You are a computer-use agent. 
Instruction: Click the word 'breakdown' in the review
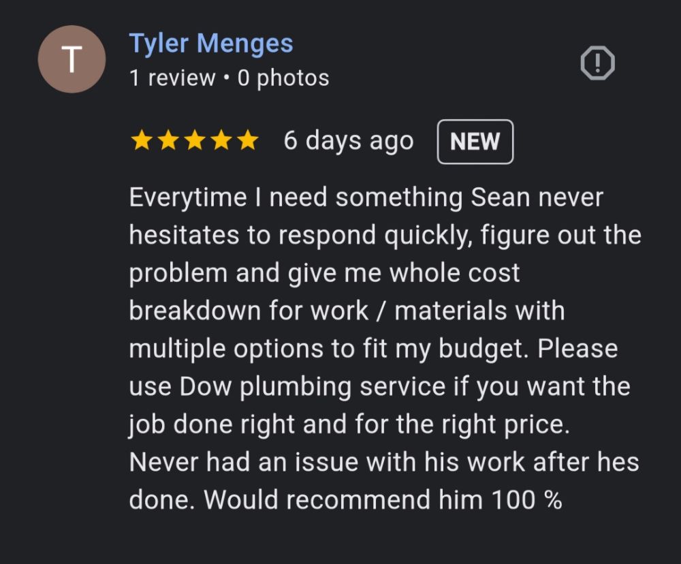click(195, 311)
